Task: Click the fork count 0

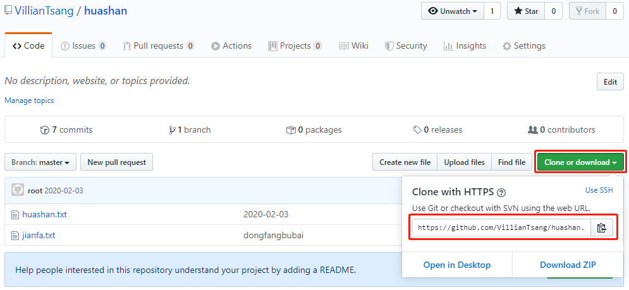Action: (614, 11)
